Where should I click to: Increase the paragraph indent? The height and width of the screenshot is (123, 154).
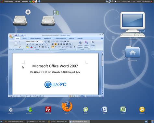point(68,42)
